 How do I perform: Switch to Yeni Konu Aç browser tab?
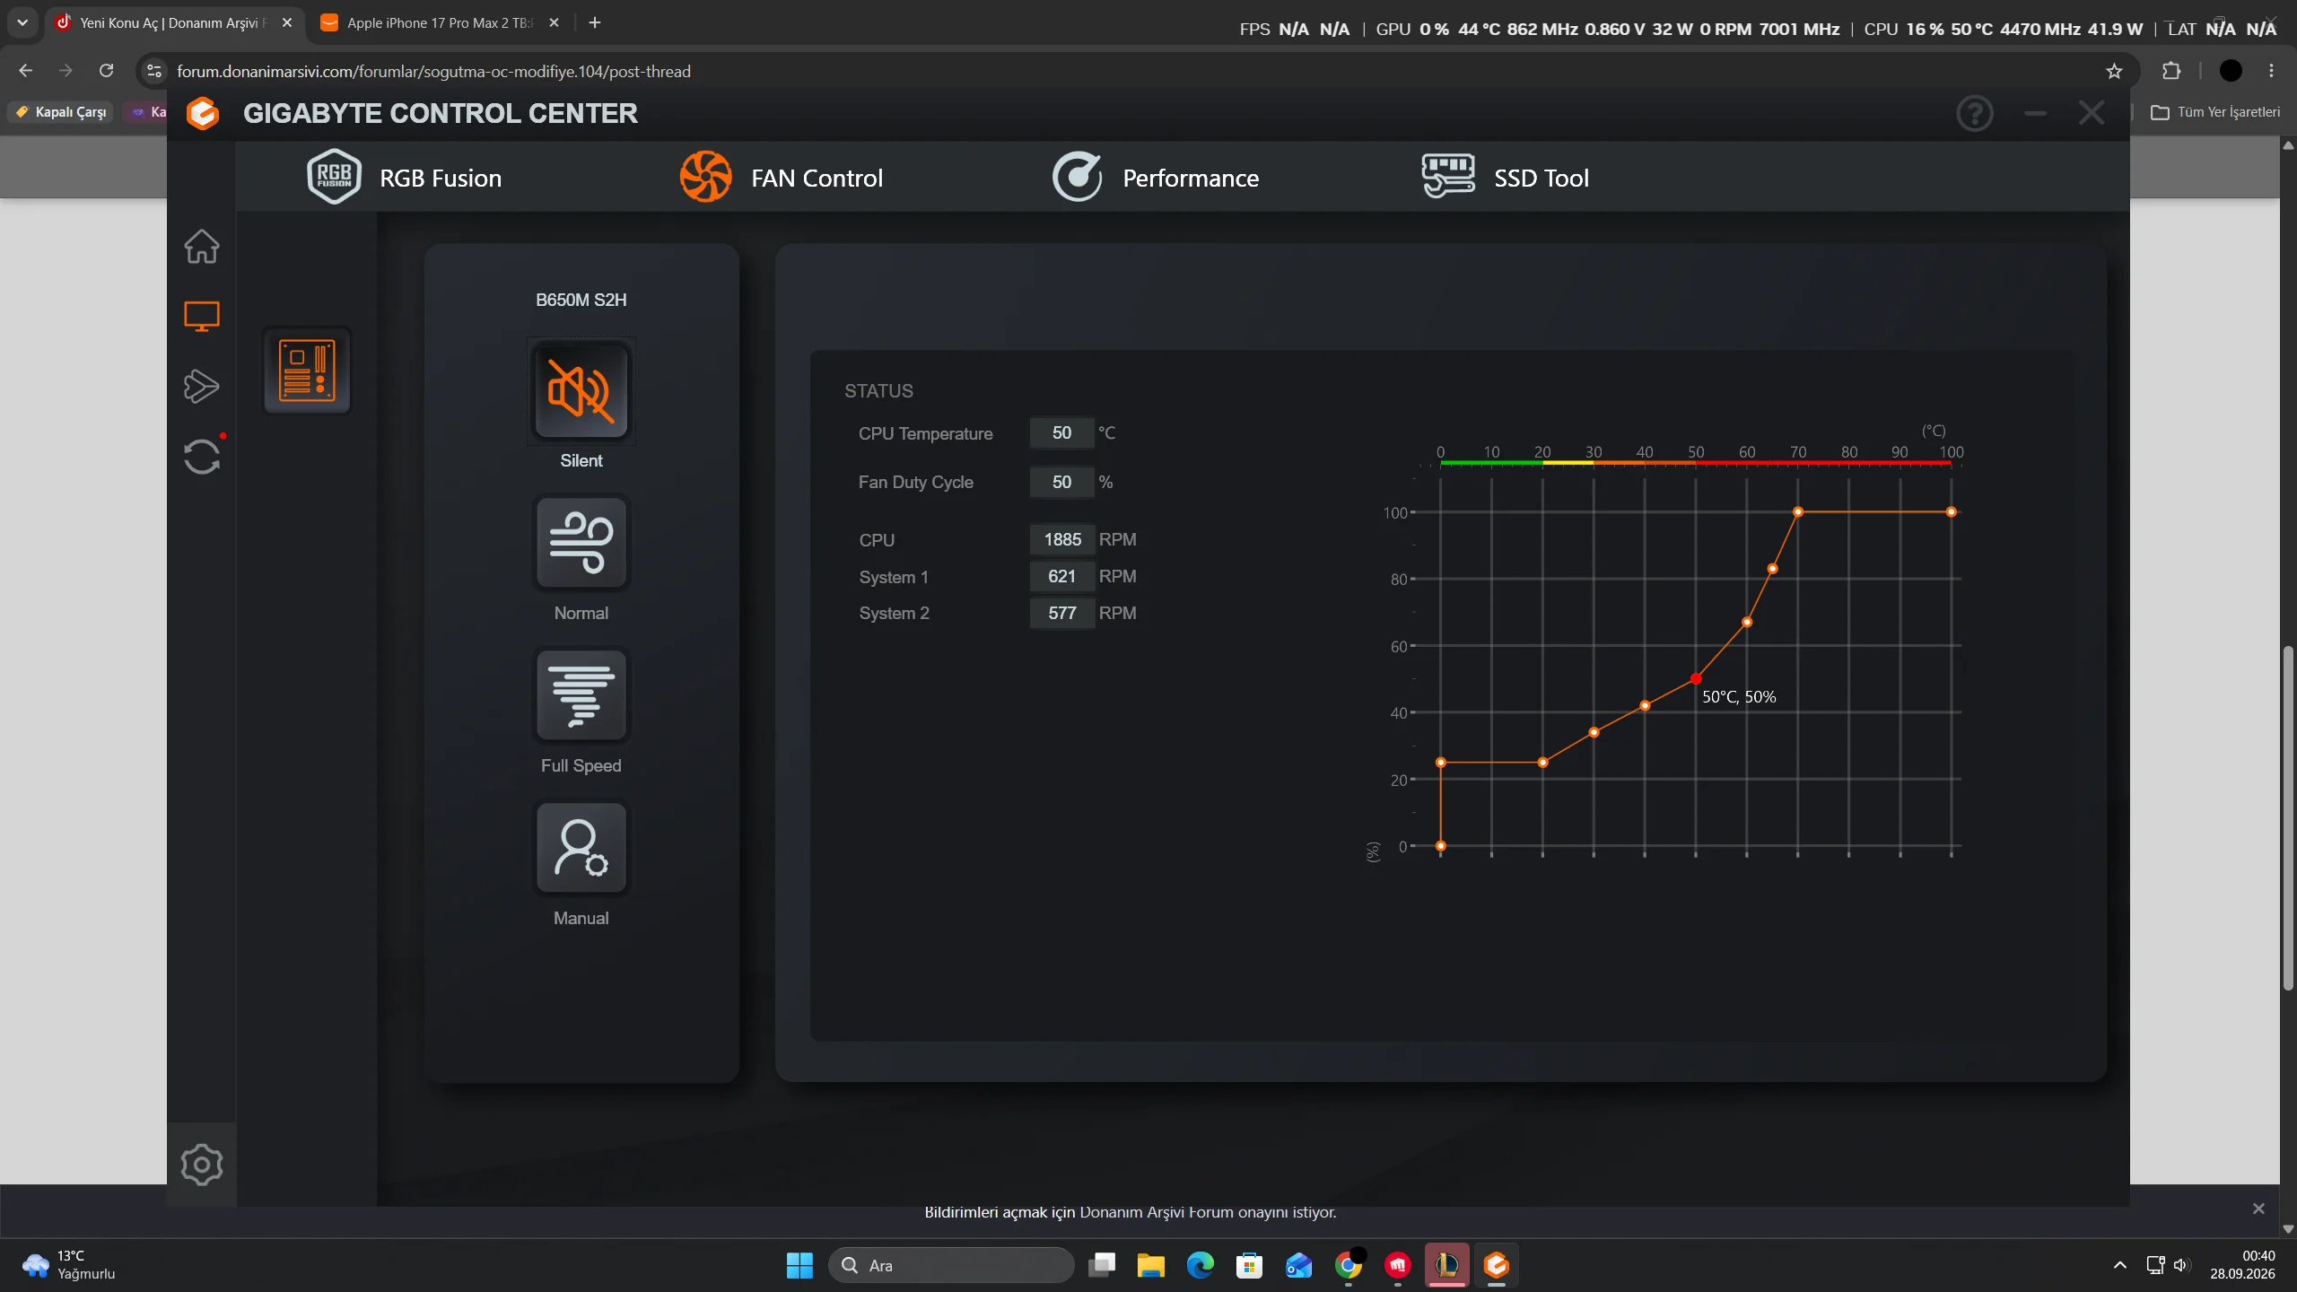[x=172, y=23]
